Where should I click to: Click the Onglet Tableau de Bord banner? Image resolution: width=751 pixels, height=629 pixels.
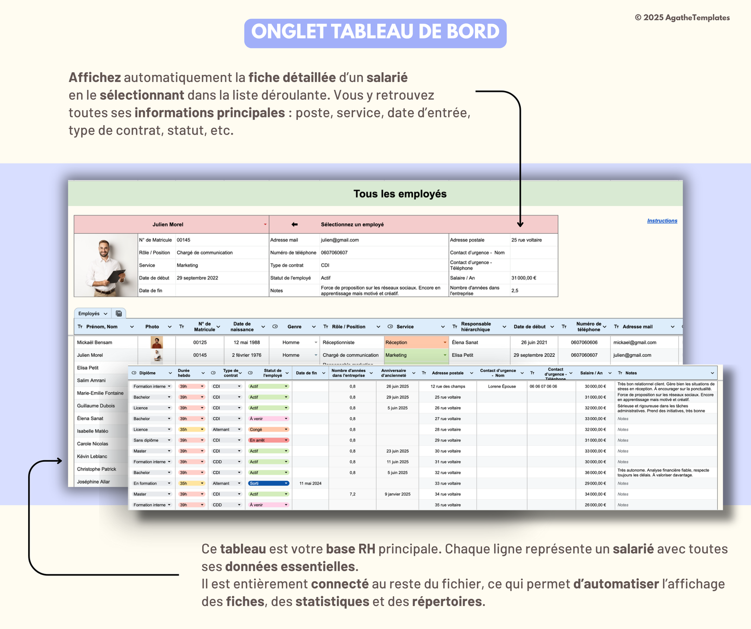click(x=375, y=32)
